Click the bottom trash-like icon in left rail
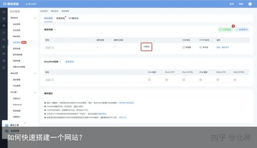The width and height of the screenshot is (257, 148). 4,68
